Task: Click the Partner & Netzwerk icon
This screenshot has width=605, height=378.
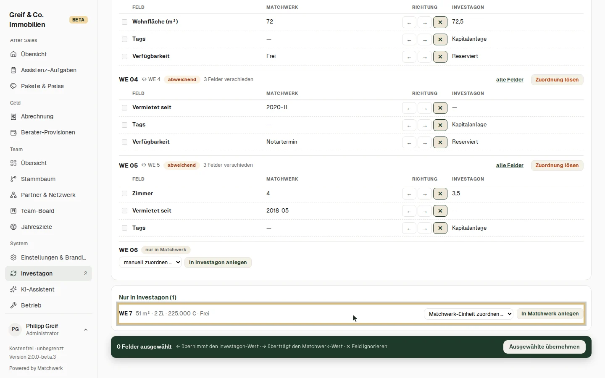Action: tap(13, 195)
